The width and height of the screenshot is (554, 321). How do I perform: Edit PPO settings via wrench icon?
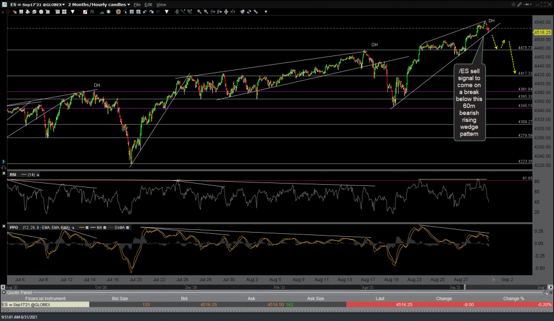pyautogui.click(x=73, y=227)
